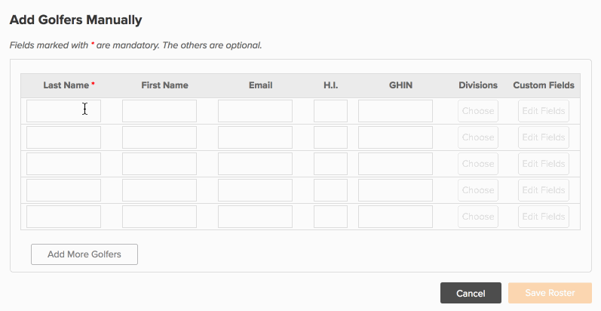Click third row GHIN input
The width and height of the screenshot is (601, 311).
pyautogui.click(x=396, y=164)
